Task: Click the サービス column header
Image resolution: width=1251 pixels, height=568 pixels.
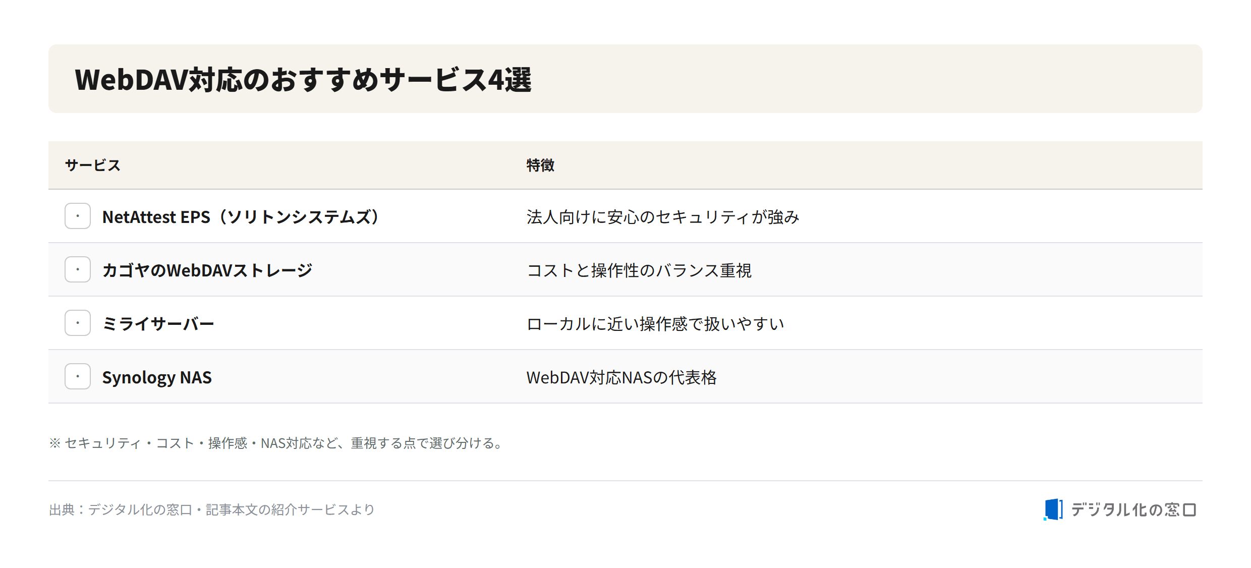Action: point(93,165)
